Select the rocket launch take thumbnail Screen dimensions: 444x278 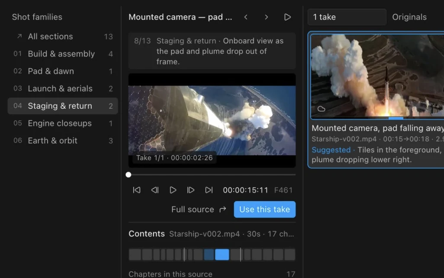(x=377, y=76)
